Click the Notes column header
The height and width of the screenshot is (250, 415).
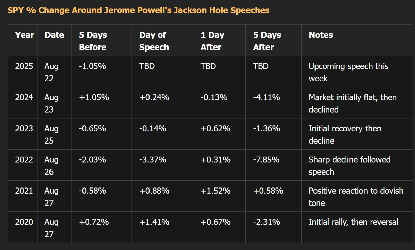[x=321, y=35]
